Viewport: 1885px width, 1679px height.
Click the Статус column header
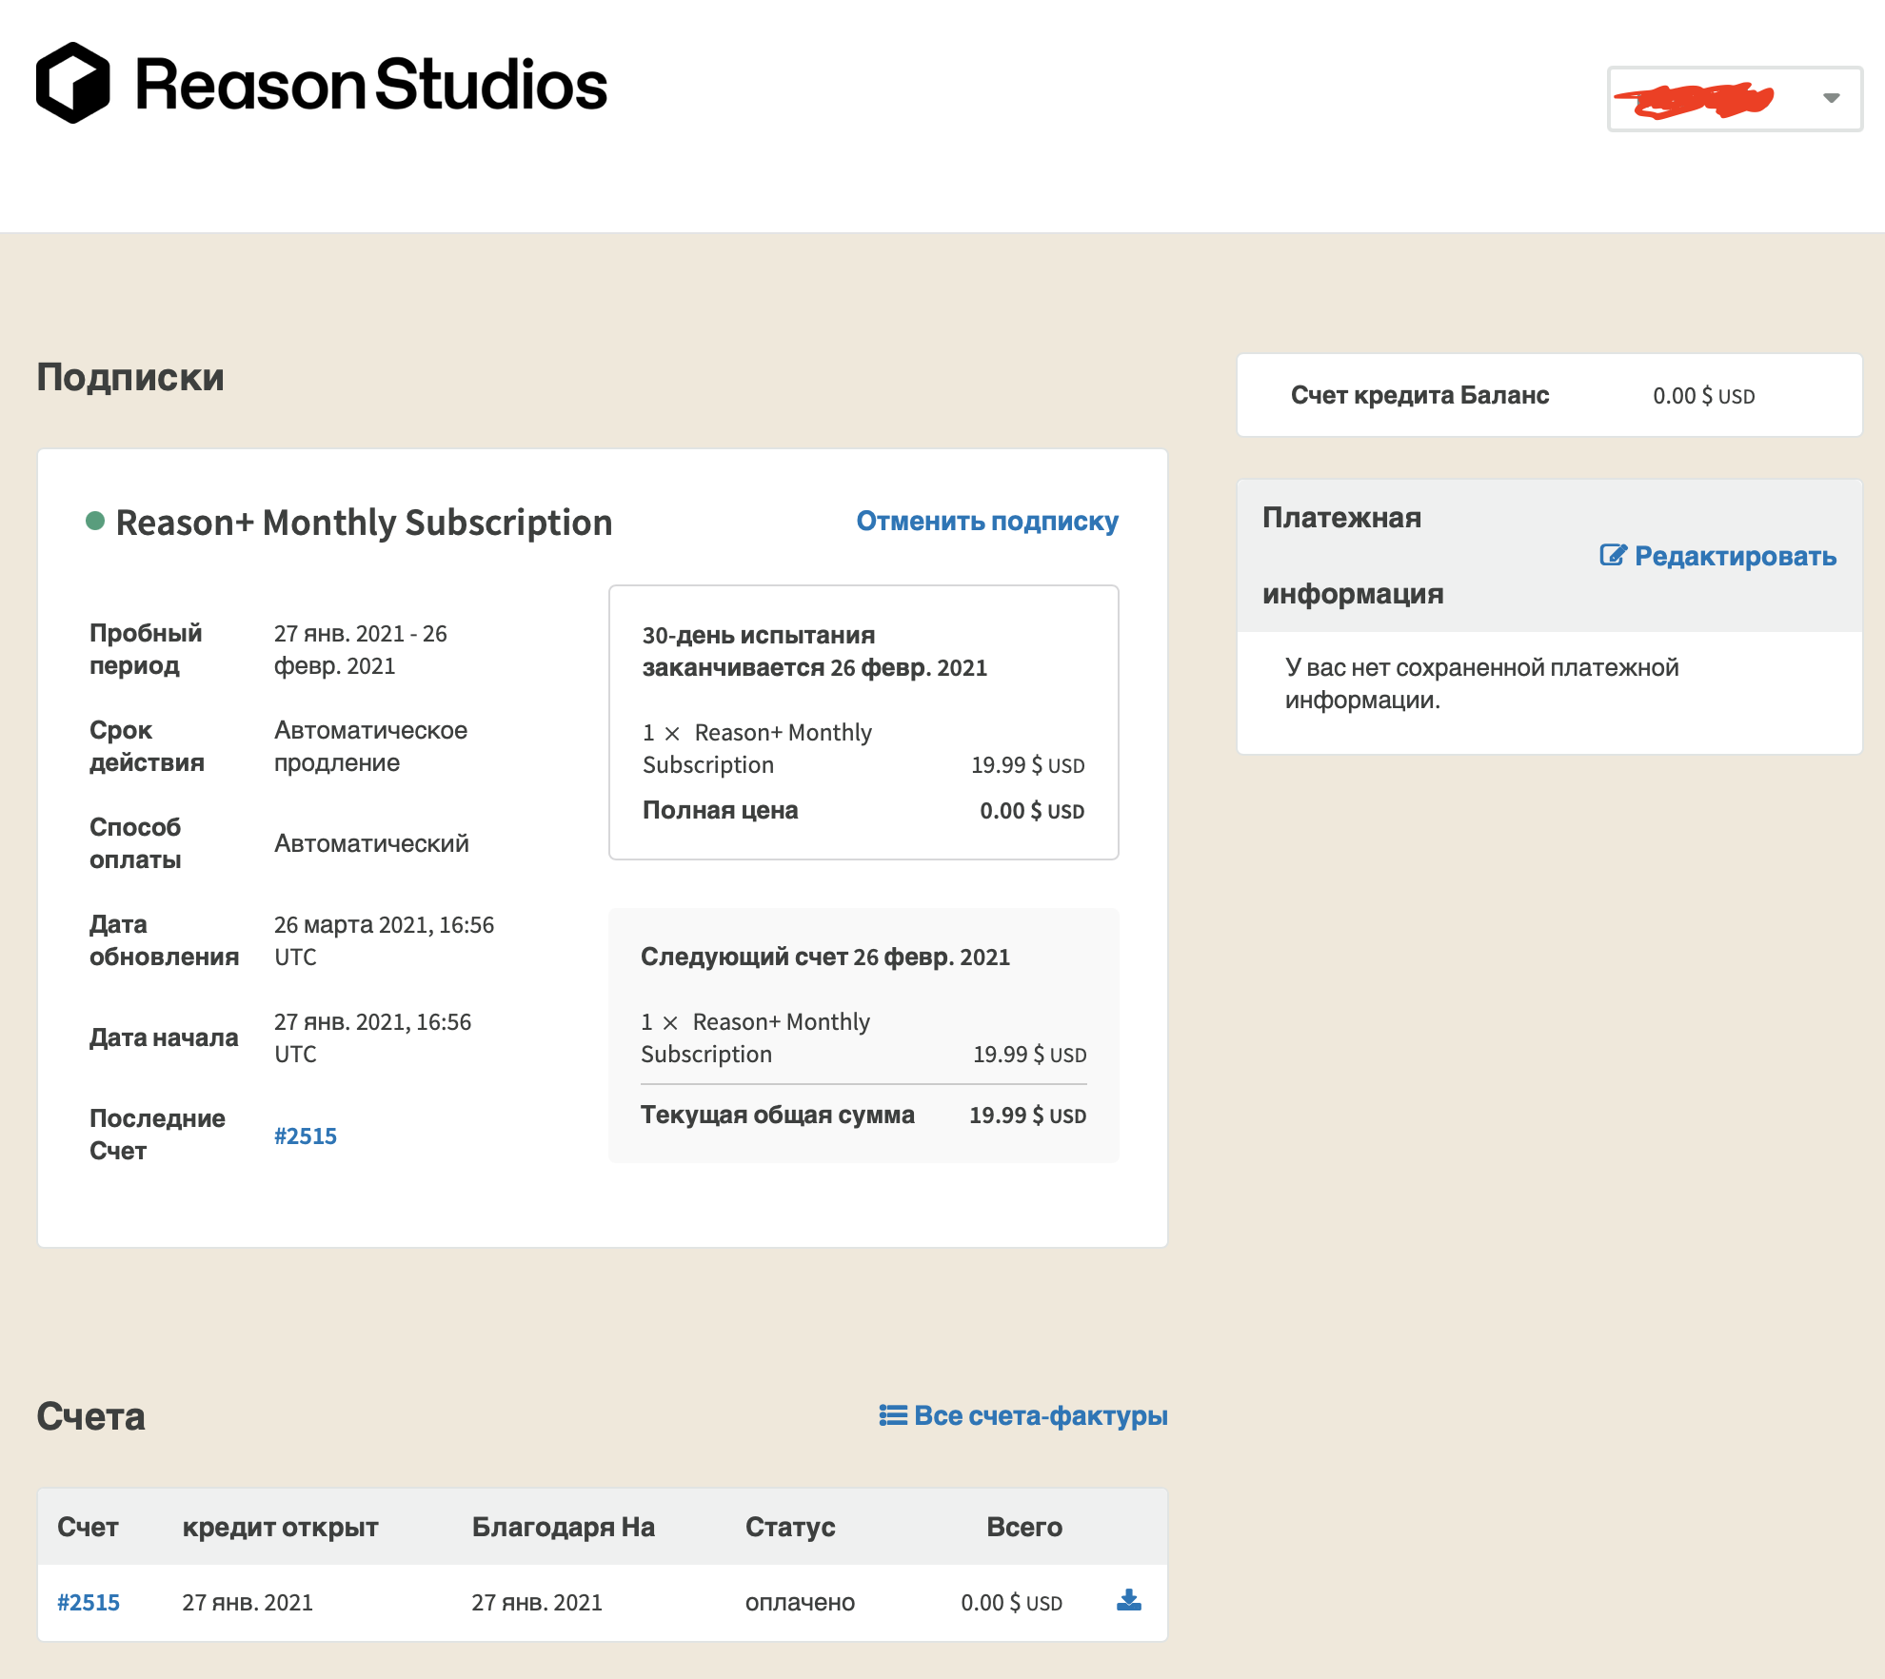point(790,1527)
